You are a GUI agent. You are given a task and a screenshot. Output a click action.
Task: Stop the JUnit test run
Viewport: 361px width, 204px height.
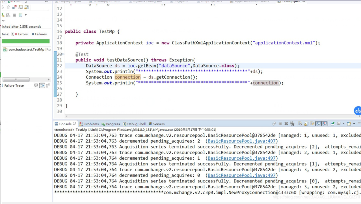pos(14,15)
